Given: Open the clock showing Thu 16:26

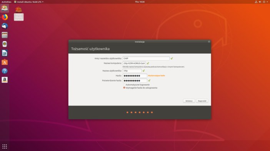Looking at the screenshot, I should [140, 2].
